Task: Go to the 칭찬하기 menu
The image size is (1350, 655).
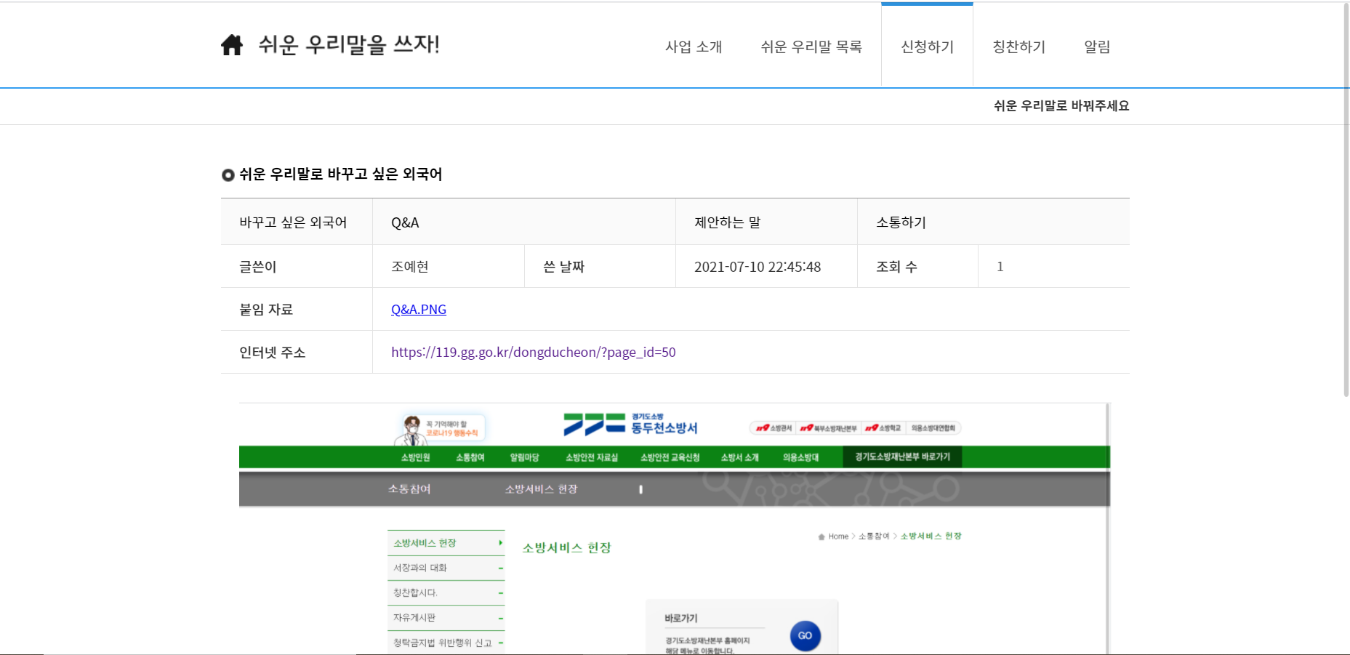Action: pos(1018,47)
